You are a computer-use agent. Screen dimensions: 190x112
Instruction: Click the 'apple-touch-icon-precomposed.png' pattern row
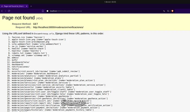[30, 42]
